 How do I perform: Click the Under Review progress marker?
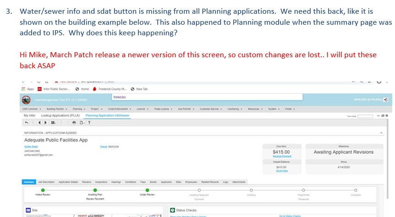pyautogui.click(x=148, y=190)
